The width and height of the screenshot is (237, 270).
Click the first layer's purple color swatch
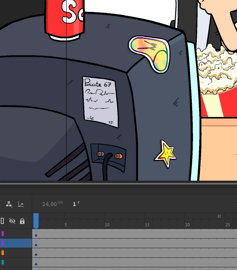(x=3, y=234)
